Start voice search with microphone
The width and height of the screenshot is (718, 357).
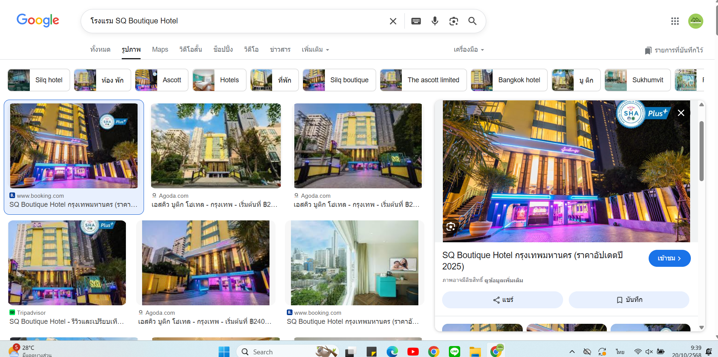pyautogui.click(x=435, y=21)
